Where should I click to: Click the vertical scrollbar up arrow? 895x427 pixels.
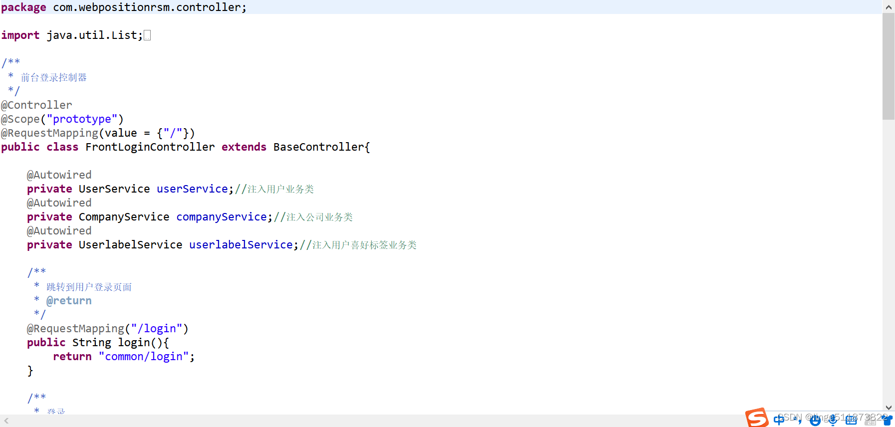tap(889, 7)
